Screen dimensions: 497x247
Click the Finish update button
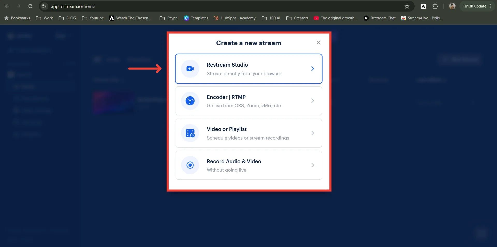click(474, 6)
